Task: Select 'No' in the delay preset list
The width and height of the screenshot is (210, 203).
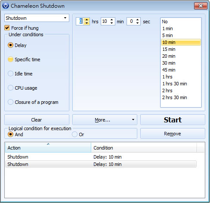Action: point(181,22)
